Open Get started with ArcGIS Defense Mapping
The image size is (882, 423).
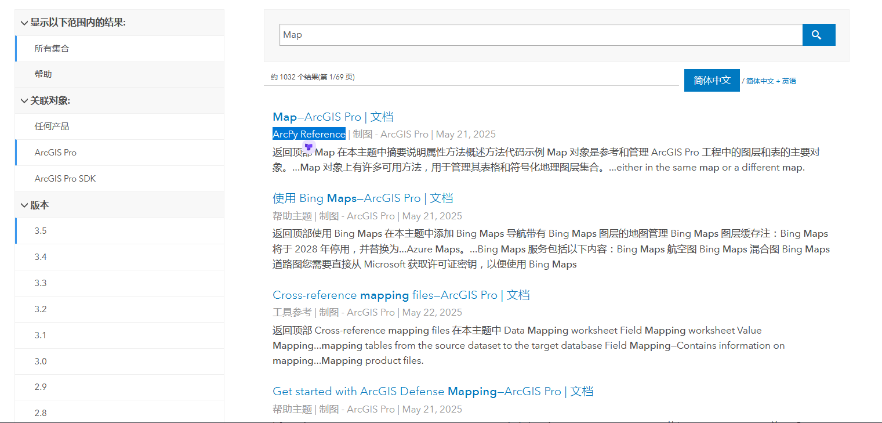coord(433,391)
